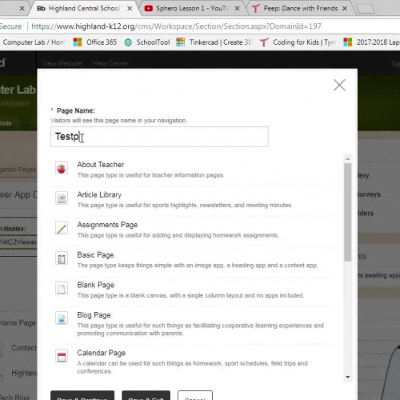Open the SchoolTool bookmark

(x=147, y=42)
